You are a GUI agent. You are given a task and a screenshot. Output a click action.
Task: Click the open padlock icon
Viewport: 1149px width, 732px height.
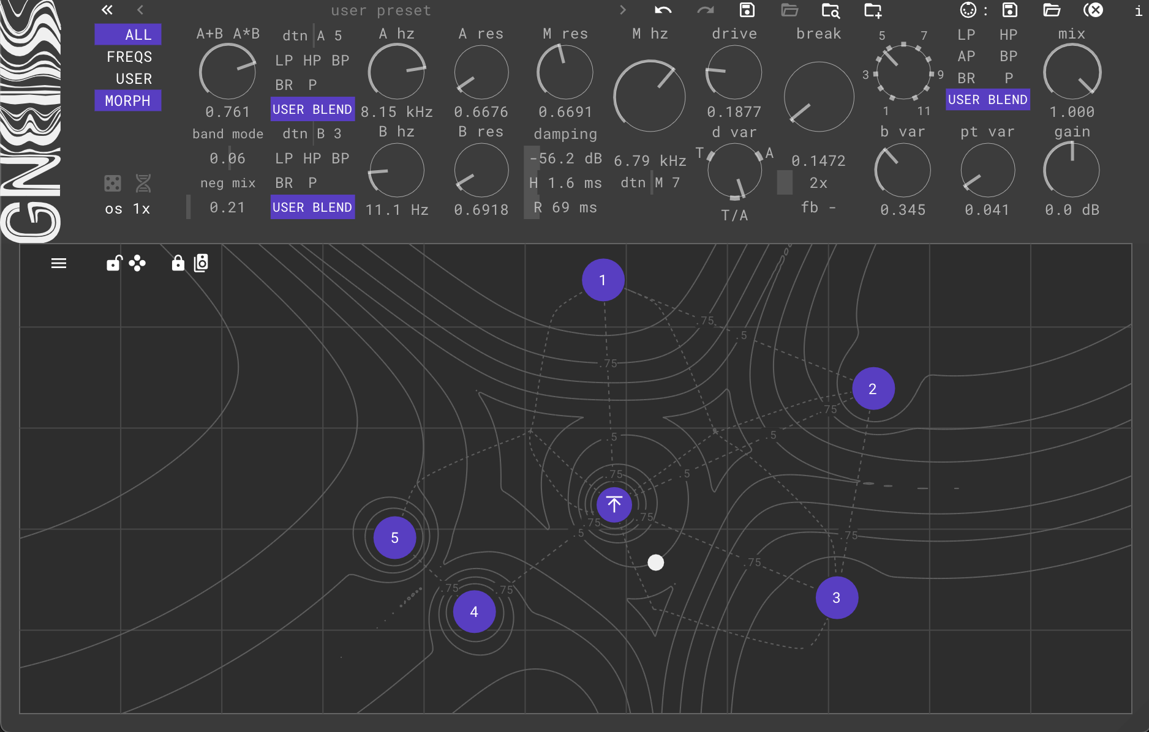pos(114,263)
